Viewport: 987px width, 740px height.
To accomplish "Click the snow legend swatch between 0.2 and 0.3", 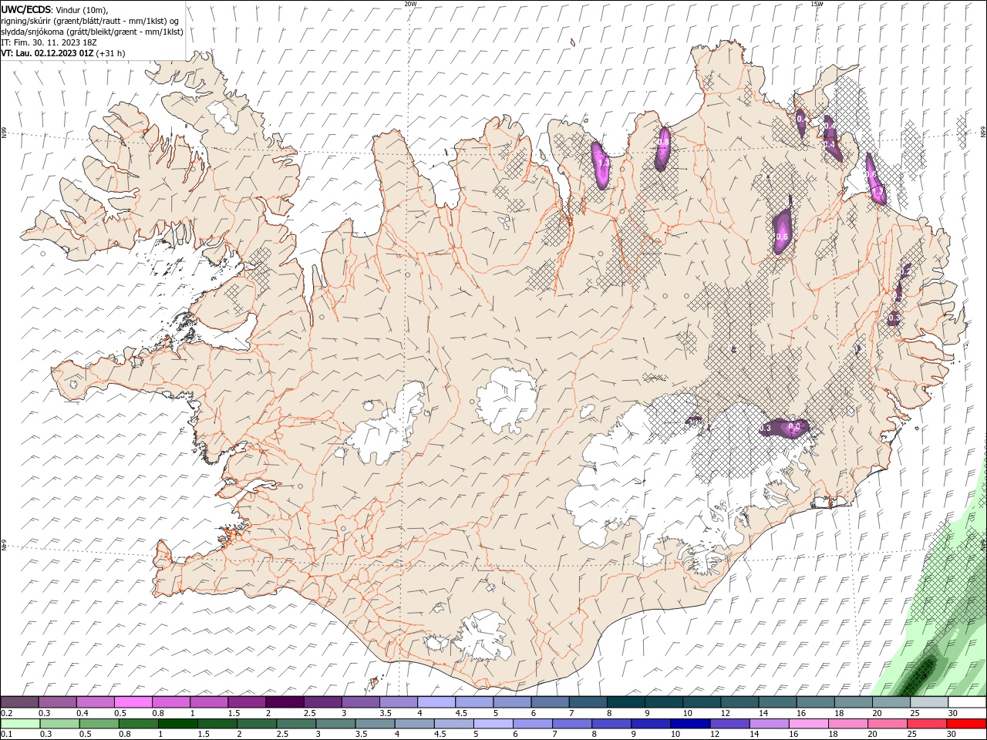I will click(x=20, y=702).
